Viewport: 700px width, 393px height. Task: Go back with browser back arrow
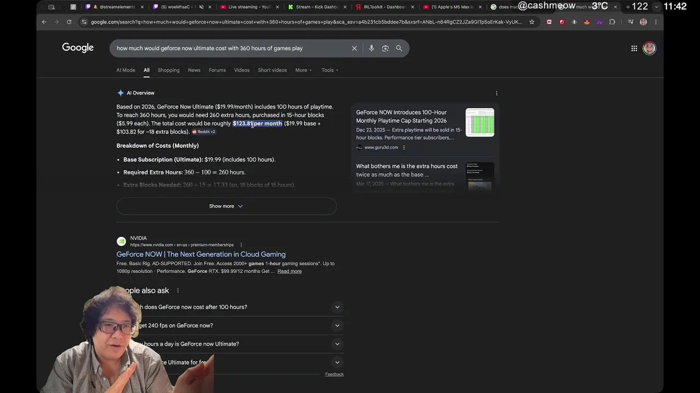point(44,22)
